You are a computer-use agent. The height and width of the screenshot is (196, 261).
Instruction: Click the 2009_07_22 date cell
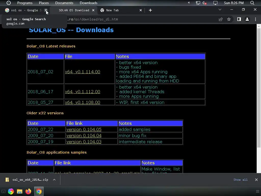pos(46,129)
